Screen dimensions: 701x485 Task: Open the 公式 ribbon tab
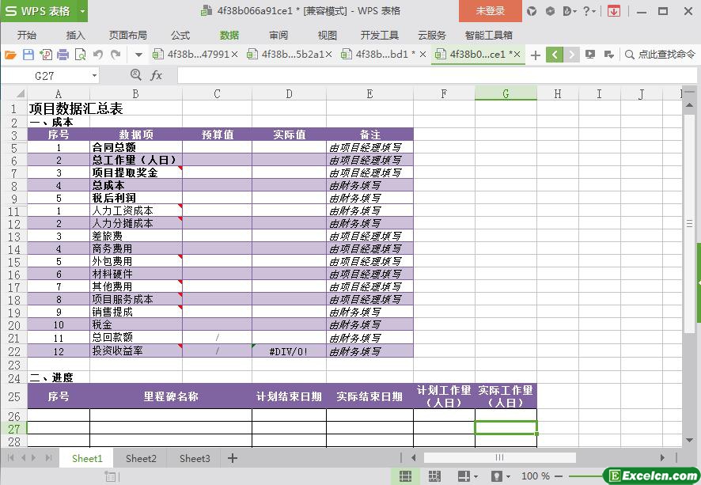point(180,35)
